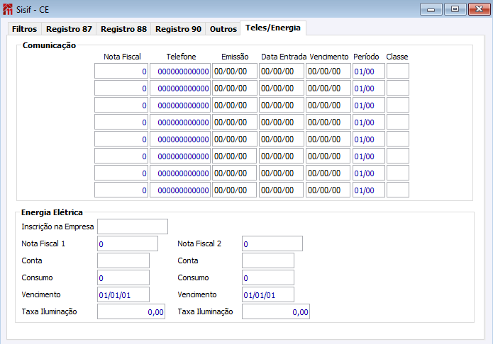The width and height of the screenshot is (493, 344).
Task: Click Período field in first row
Action: pos(369,71)
